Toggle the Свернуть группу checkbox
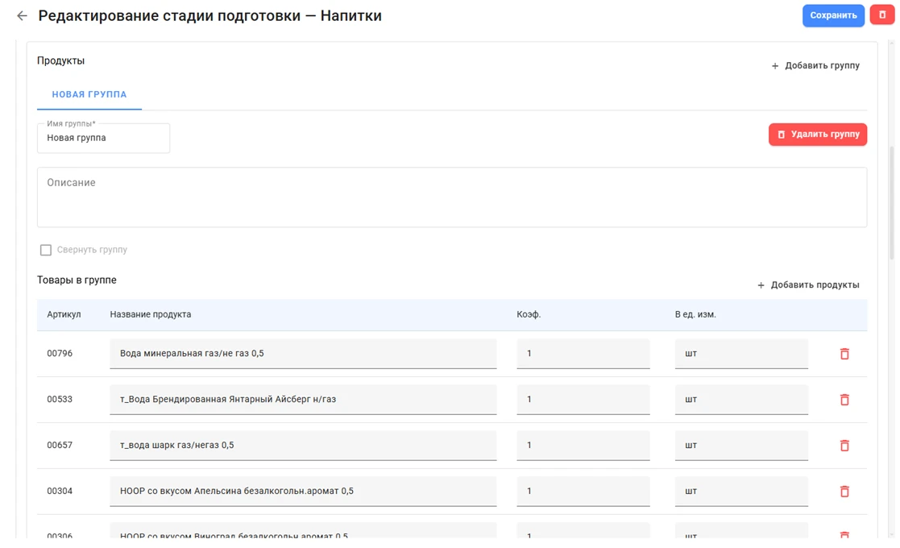The width and height of the screenshot is (900, 548). tap(46, 250)
